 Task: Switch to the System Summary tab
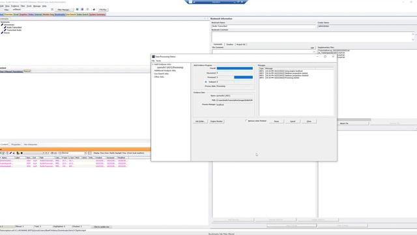[x=97, y=14]
